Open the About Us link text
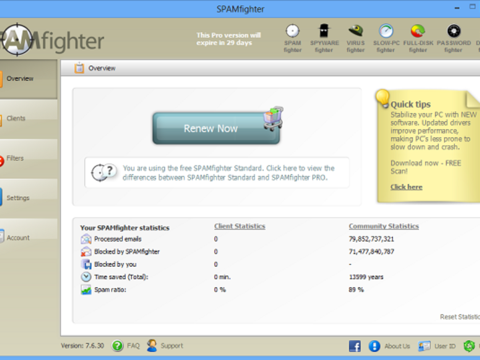This screenshot has height=360, width=480. click(397, 346)
